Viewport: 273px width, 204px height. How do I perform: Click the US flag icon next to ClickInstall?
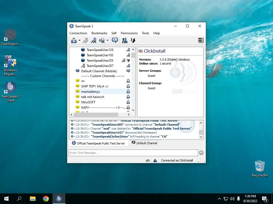point(140,51)
